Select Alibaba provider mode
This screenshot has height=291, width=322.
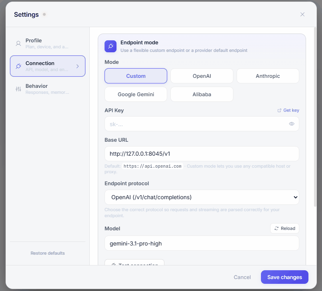click(x=201, y=95)
